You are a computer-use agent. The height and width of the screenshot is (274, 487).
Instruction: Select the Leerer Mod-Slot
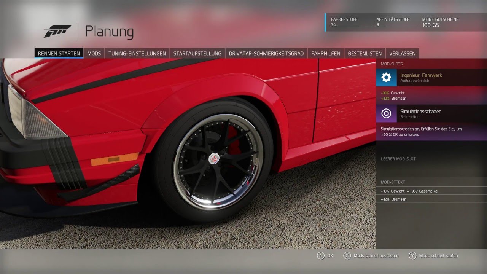click(x=431, y=159)
